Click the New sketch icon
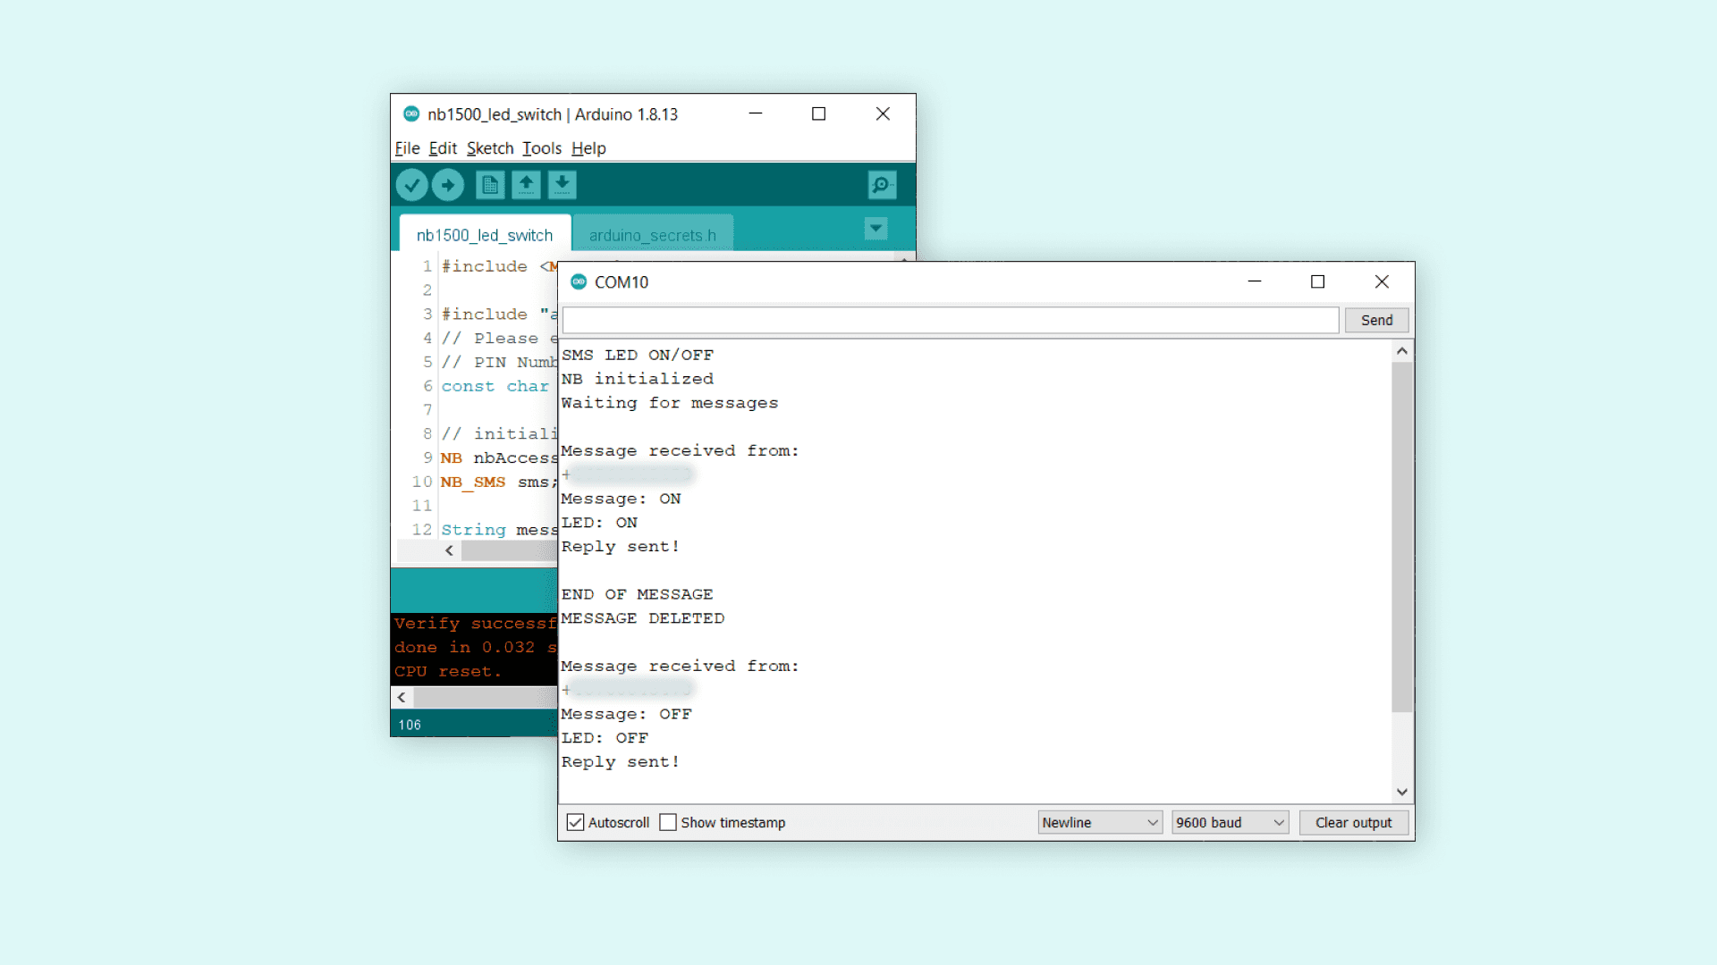Screen dimensions: 1717x965 click(489, 185)
